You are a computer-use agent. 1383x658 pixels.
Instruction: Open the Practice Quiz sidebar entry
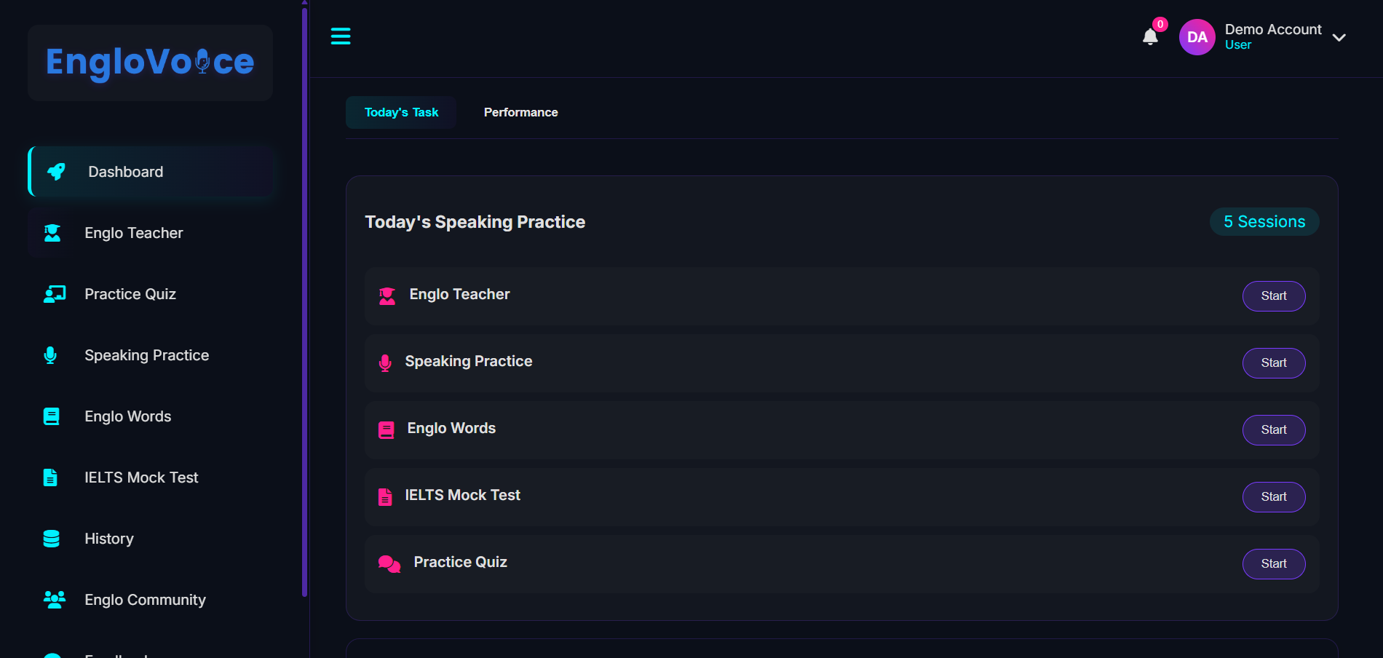(x=130, y=293)
